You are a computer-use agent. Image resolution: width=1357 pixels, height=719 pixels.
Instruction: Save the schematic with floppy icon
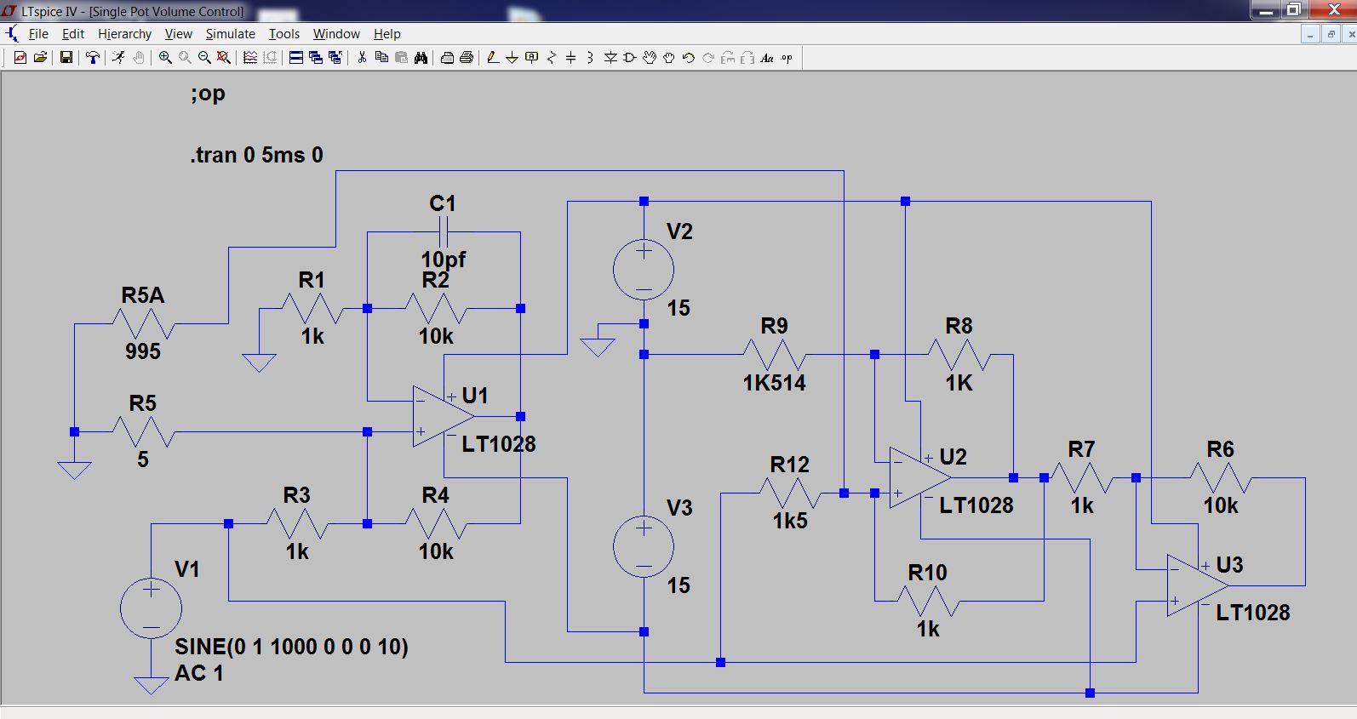66,58
